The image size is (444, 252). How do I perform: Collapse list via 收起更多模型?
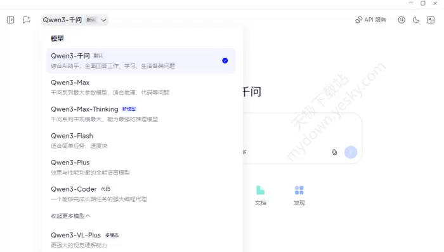[70, 216]
